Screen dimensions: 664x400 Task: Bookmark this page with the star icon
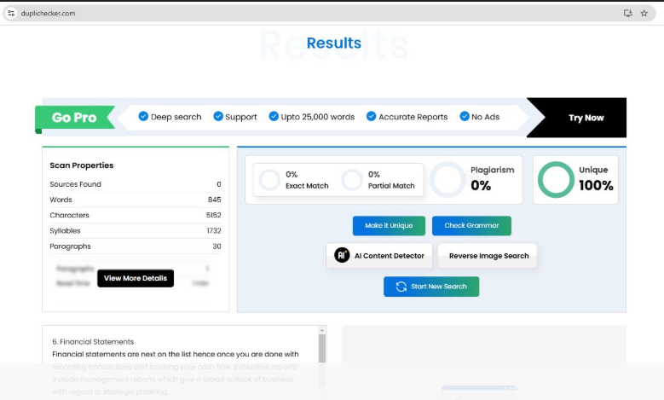click(x=644, y=13)
